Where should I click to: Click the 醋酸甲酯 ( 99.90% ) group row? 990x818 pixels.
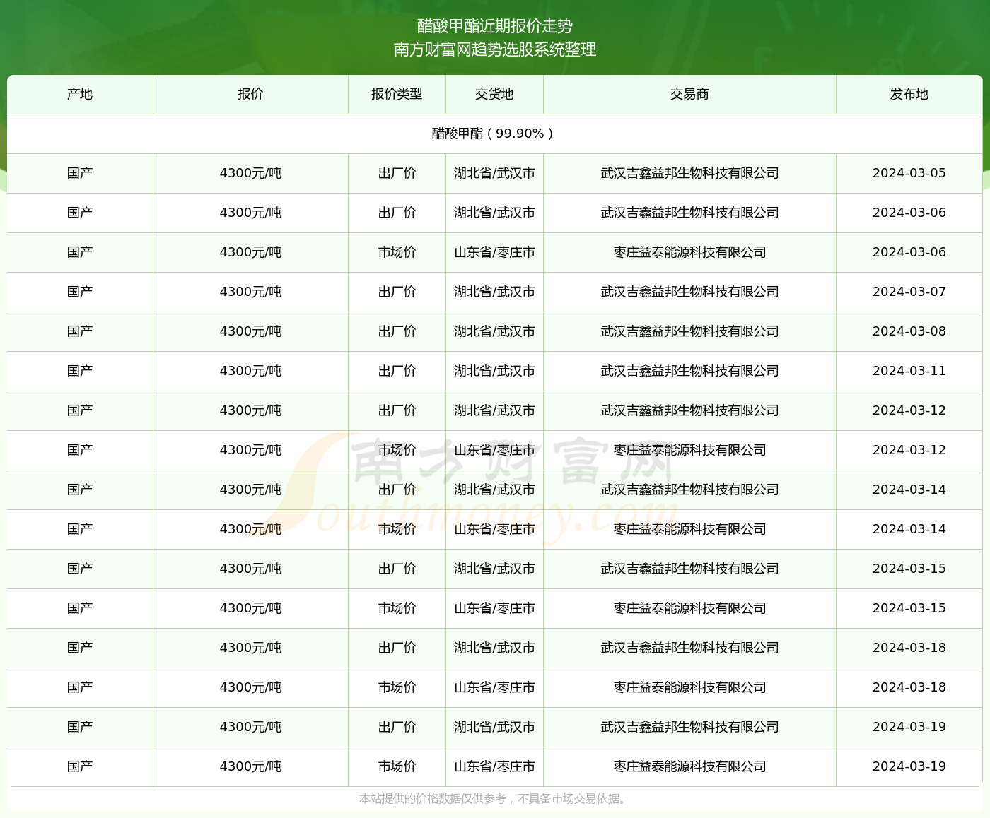click(494, 134)
